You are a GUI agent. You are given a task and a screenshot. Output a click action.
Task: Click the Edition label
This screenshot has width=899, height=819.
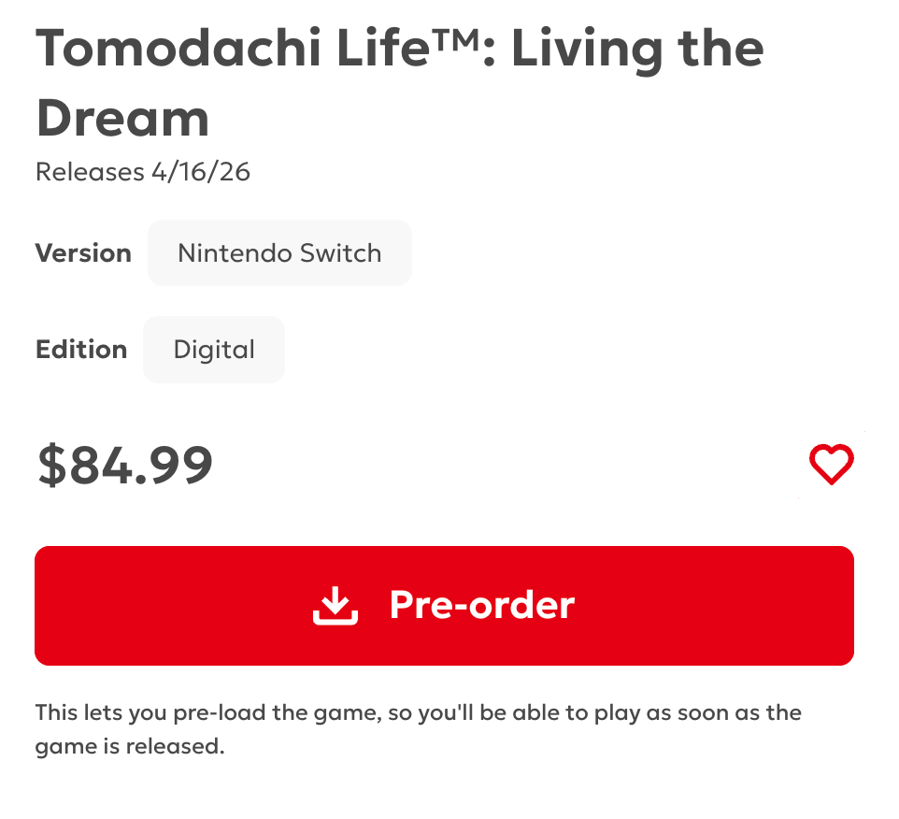[81, 350]
